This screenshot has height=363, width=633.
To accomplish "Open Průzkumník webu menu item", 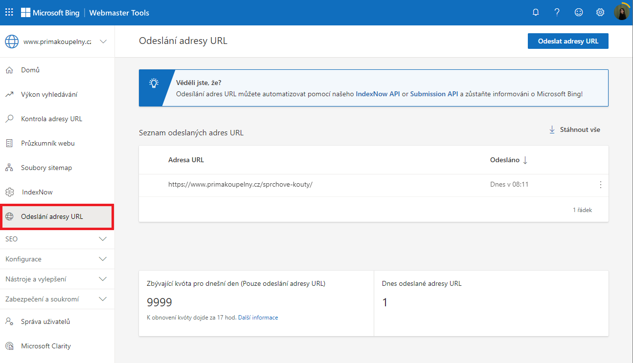I will (57, 144).
